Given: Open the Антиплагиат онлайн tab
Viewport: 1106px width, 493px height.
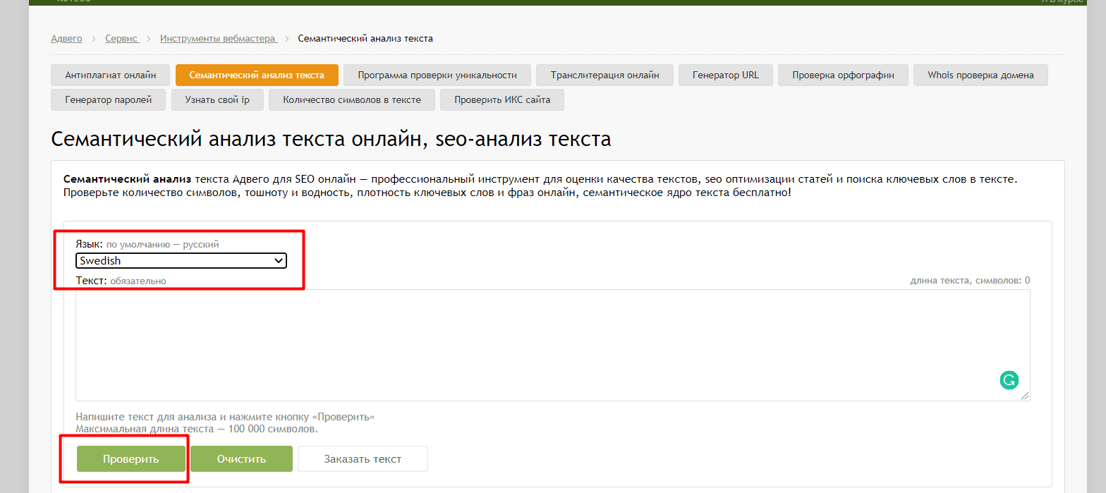Looking at the screenshot, I should [x=111, y=75].
